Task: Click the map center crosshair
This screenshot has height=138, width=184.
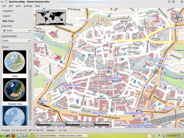Action: click(x=109, y=68)
